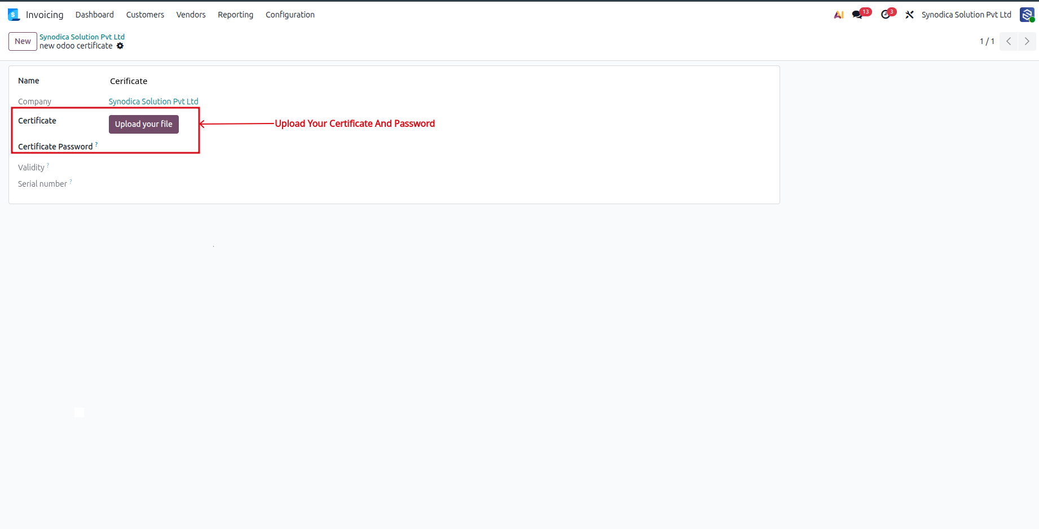1039x529 pixels.
Task: Expand the Reporting menu
Action: pyautogui.click(x=235, y=15)
